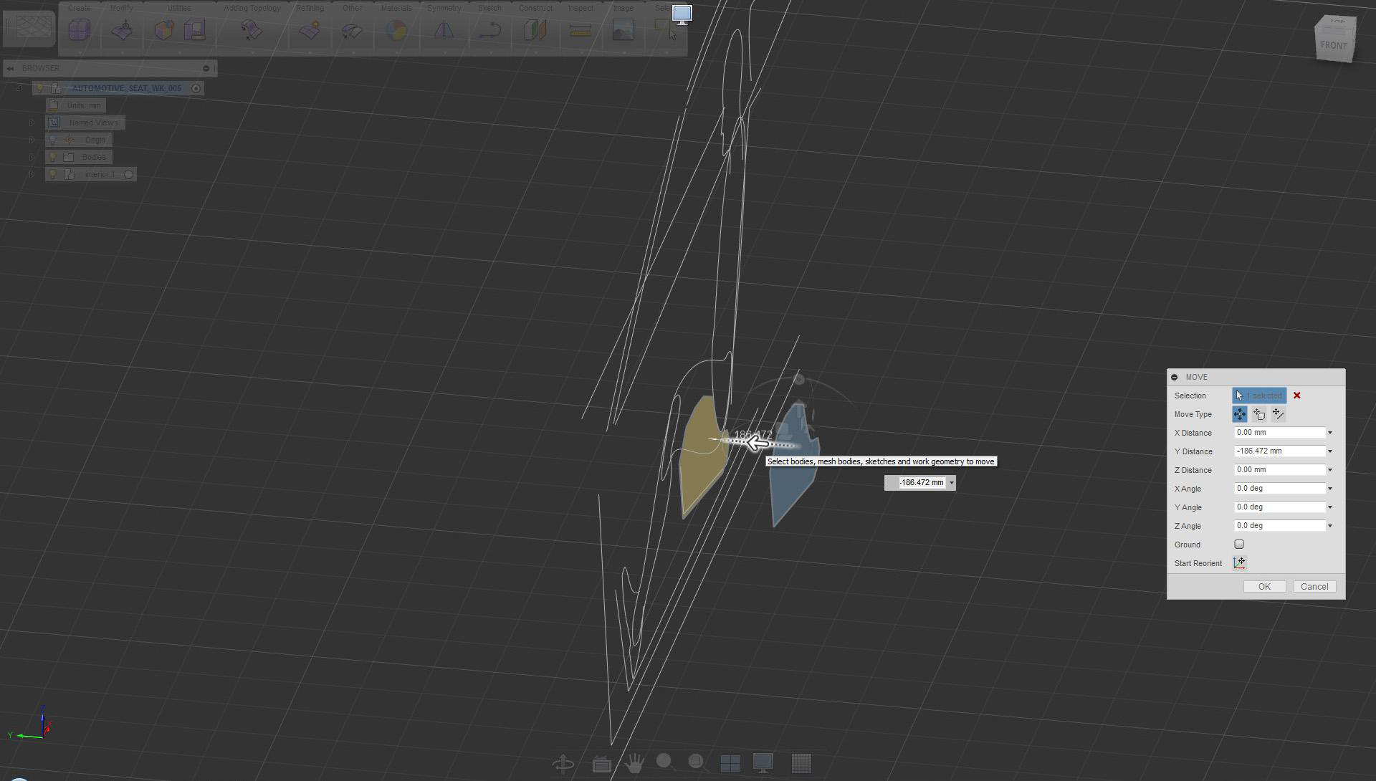Open the Y Distance dropdown arrow
This screenshot has width=1376, height=781.
pyautogui.click(x=1329, y=451)
